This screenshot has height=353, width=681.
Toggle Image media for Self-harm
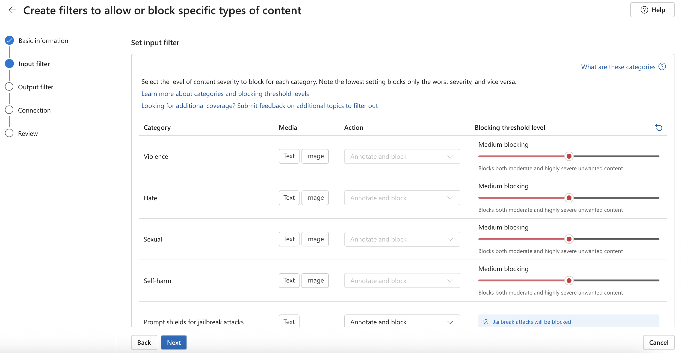pos(315,281)
